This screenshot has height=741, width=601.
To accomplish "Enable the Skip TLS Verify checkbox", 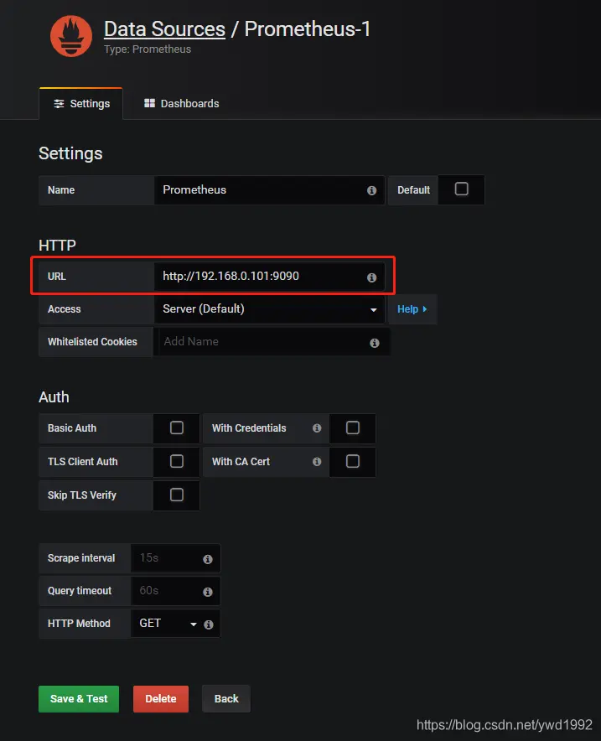I will click(x=177, y=495).
